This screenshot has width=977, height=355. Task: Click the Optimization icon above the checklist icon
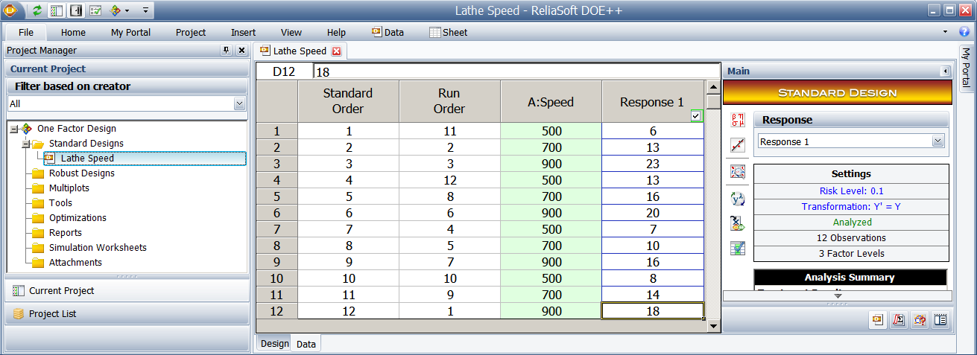click(x=738, y=223)
